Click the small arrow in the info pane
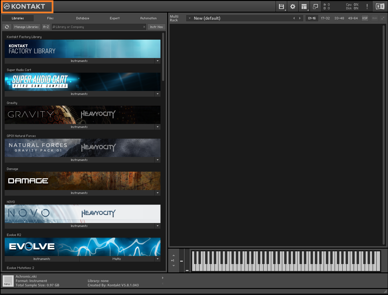388x295 pixels. (x=162, y=278)
